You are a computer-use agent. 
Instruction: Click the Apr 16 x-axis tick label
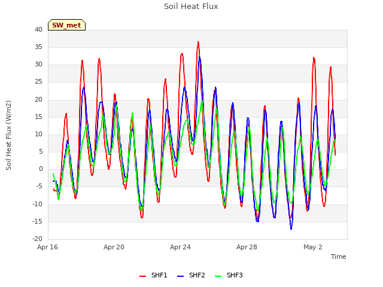48,247
